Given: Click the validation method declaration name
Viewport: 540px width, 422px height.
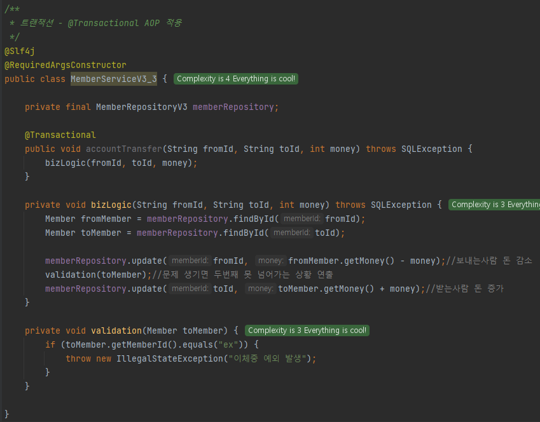Looking at the screenshot, I should click(x=116, y=330).
